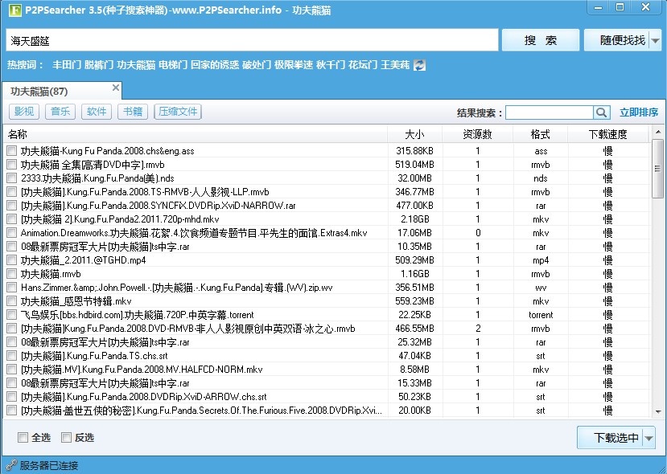
Task: Click the 结果搜索 filter input field
Action: [x=550, y=112]
